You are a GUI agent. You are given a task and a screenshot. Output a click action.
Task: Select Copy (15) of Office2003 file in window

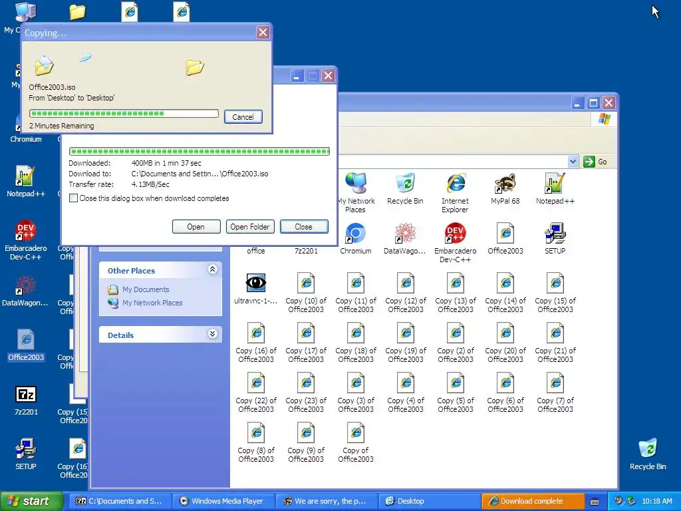(x=555, y=293)
